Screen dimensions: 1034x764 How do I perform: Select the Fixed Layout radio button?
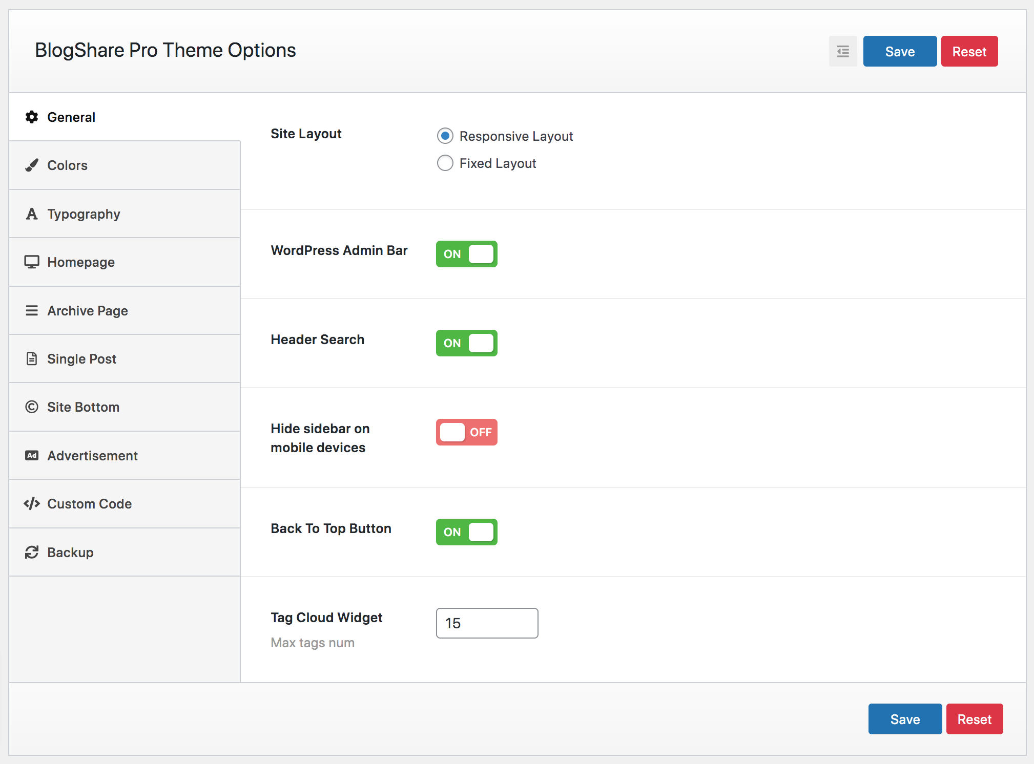point(445,163)
